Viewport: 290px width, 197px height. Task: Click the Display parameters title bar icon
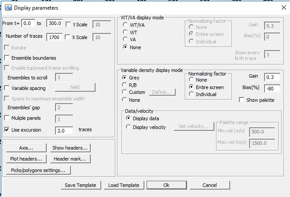8,8
